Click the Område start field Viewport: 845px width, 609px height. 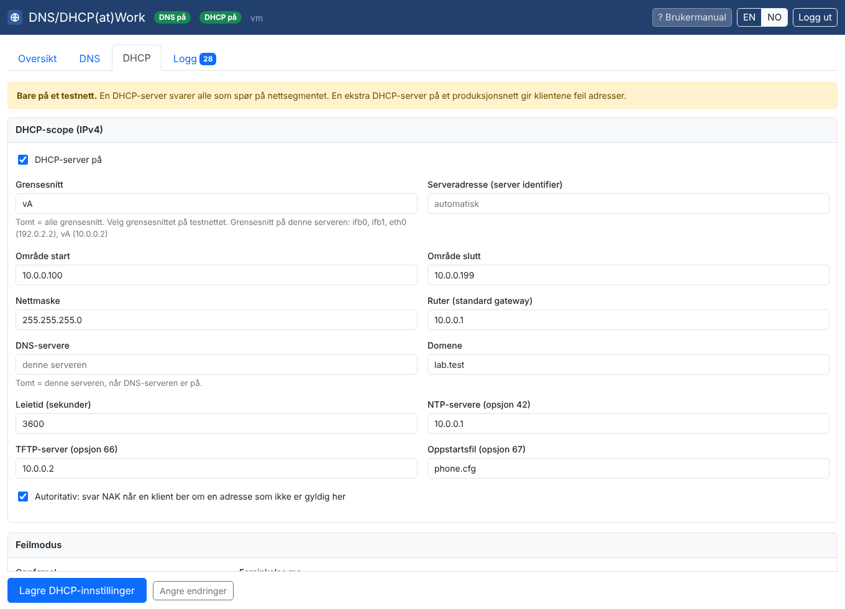click(216, 275)
